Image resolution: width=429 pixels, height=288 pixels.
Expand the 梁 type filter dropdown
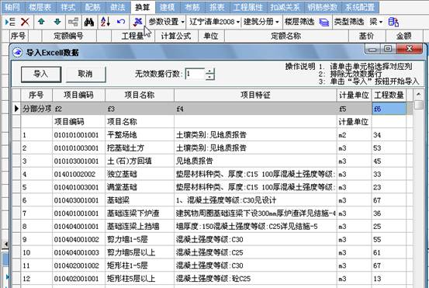[x=376, y=22]
